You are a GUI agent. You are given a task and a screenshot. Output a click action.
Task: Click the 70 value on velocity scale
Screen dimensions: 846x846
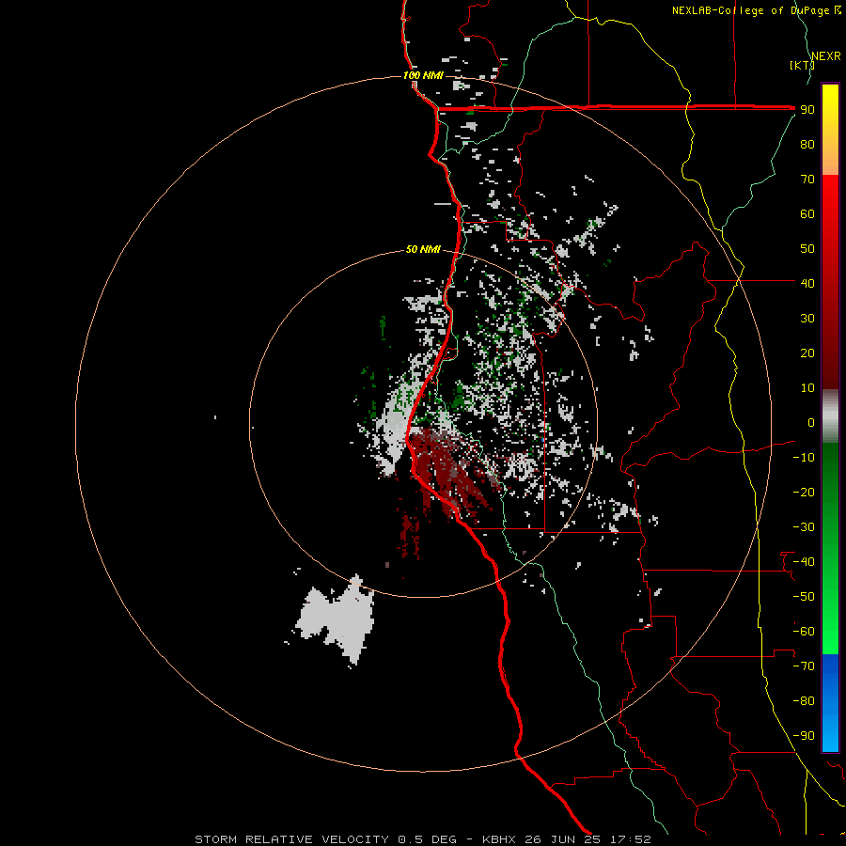pos(807,180)
